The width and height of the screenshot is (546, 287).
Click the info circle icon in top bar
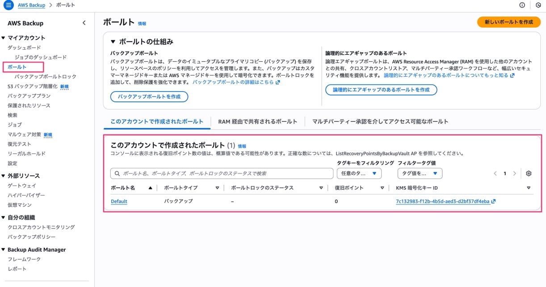(522, 5)
